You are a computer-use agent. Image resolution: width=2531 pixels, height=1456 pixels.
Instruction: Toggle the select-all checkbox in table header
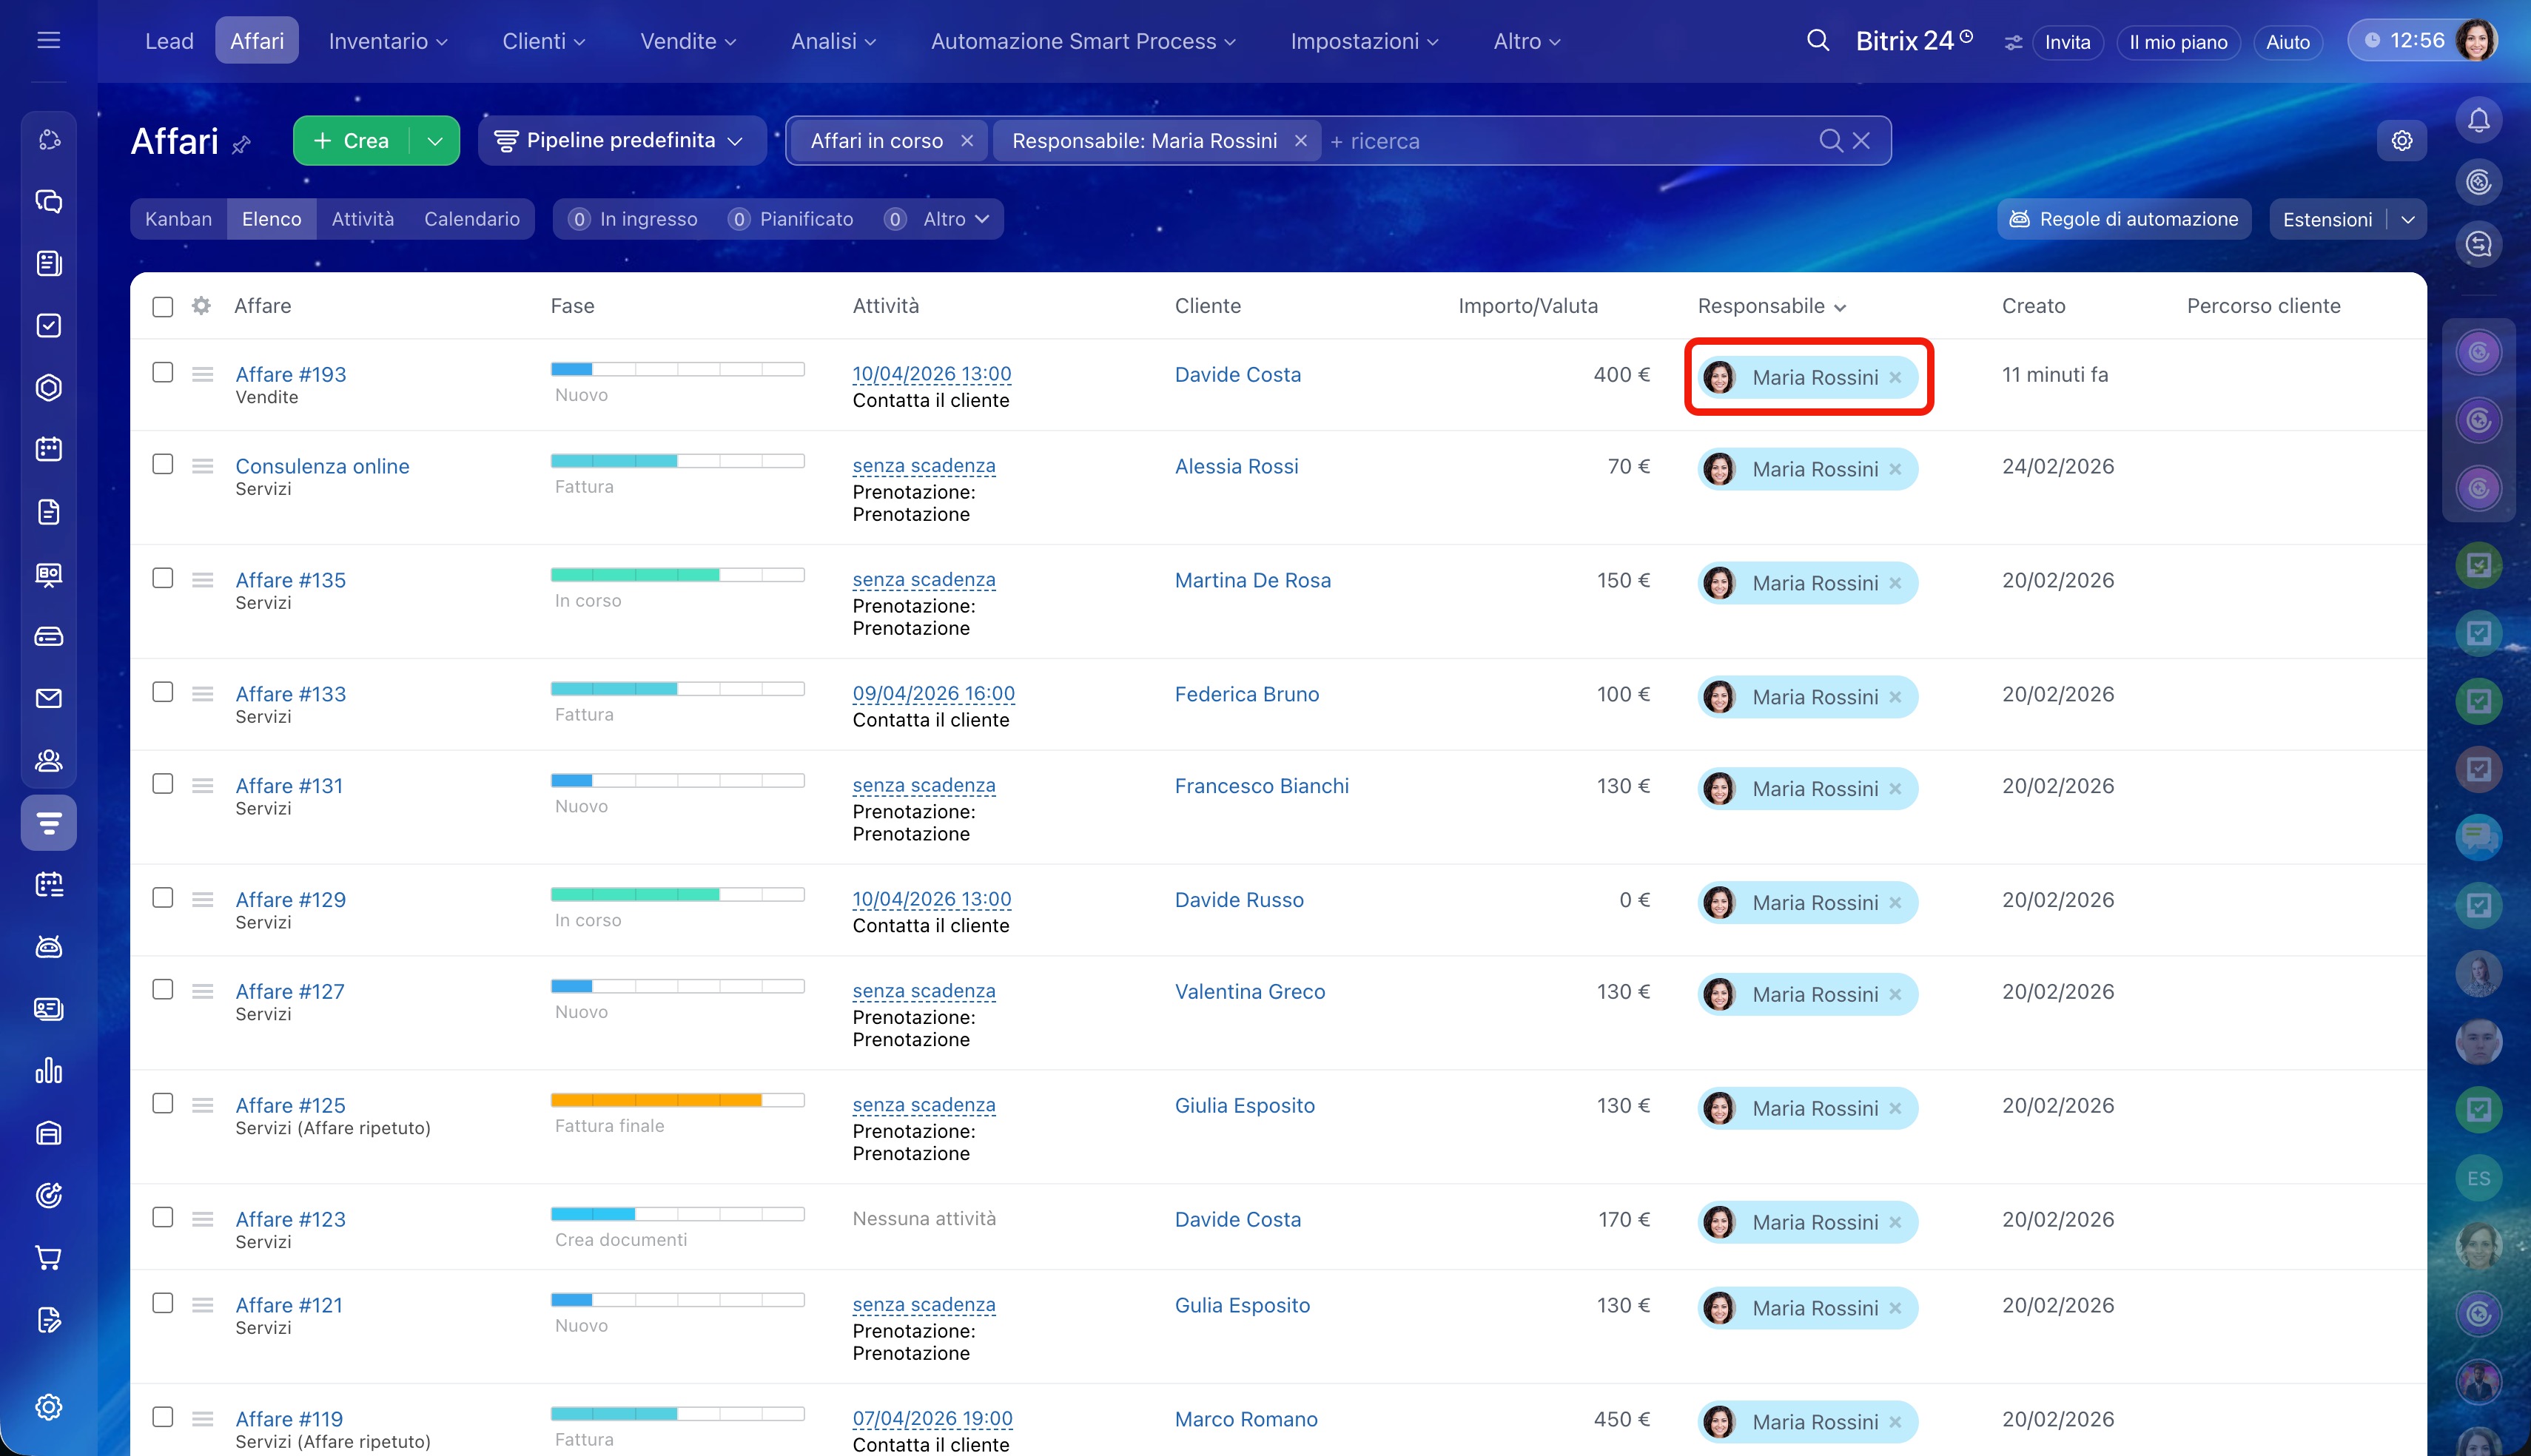pyautogui.click(x=163, y=306)
